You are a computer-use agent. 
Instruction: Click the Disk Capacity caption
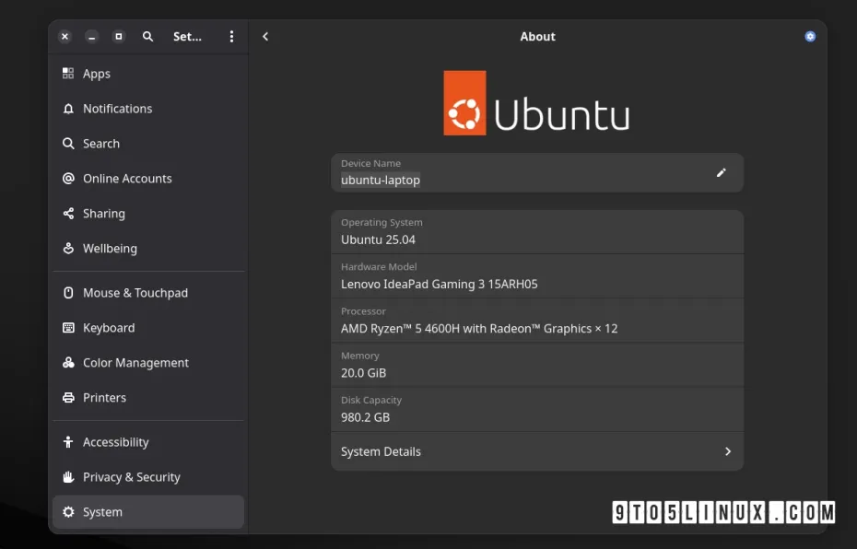(x=371, y=400)
